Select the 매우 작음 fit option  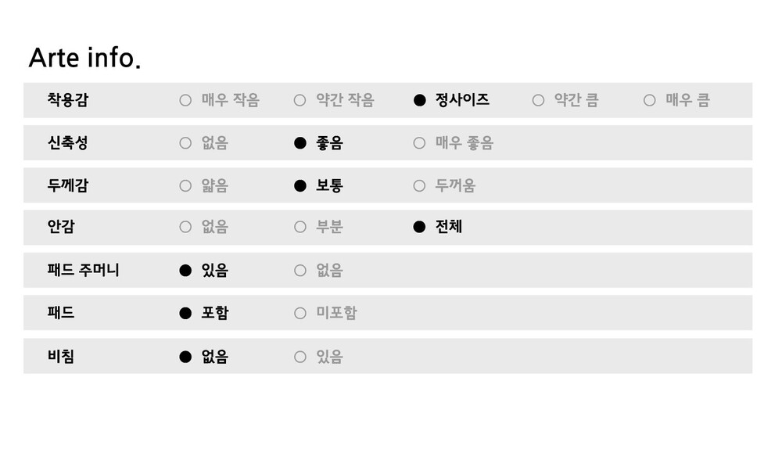(x=185, y=100)
